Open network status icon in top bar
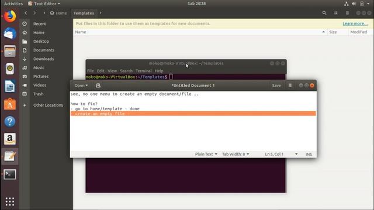The height and width of the screenshot is (210, 374). [x=346, y=3]
